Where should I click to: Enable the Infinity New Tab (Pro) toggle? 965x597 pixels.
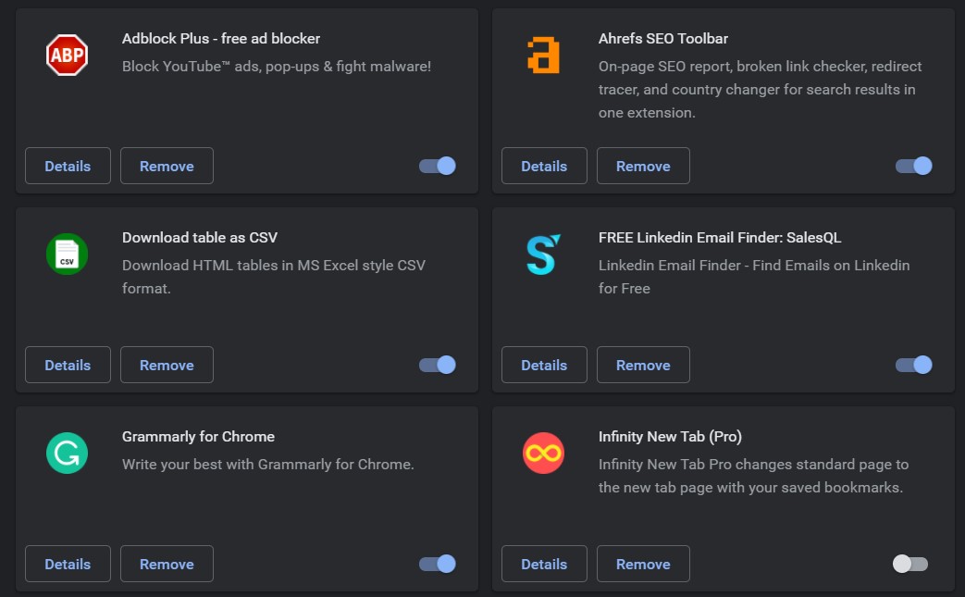910,564
